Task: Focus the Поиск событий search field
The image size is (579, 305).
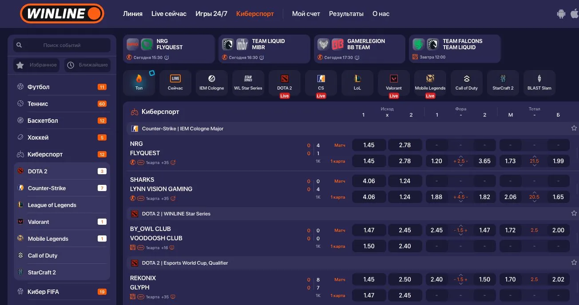Action: tap(62, 45)
